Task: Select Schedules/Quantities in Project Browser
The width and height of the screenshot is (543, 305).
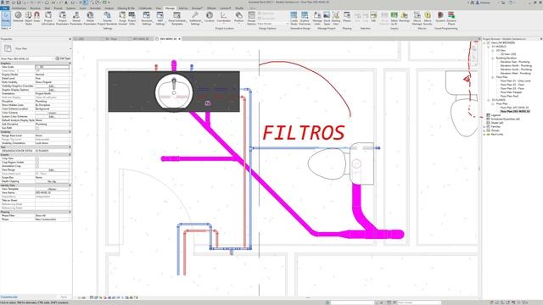Action: (x=506, y=119)
